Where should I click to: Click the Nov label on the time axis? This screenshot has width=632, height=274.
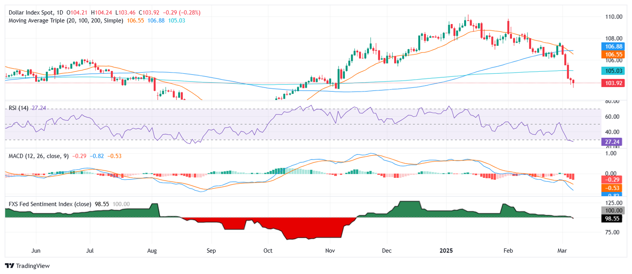(x=330, y=251)
